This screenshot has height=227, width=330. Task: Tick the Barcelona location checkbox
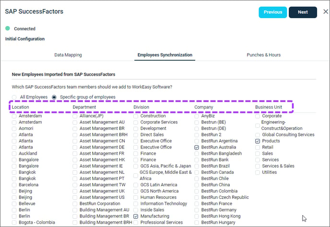click(14, 185)
